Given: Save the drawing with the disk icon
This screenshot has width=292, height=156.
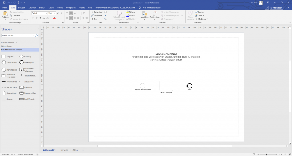Looking at the screenshot, I should tap(4, 2).
